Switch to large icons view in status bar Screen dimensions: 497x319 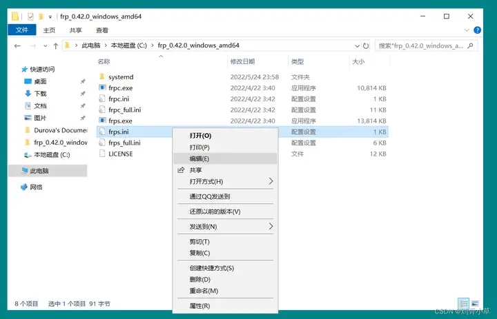[475, 303]
